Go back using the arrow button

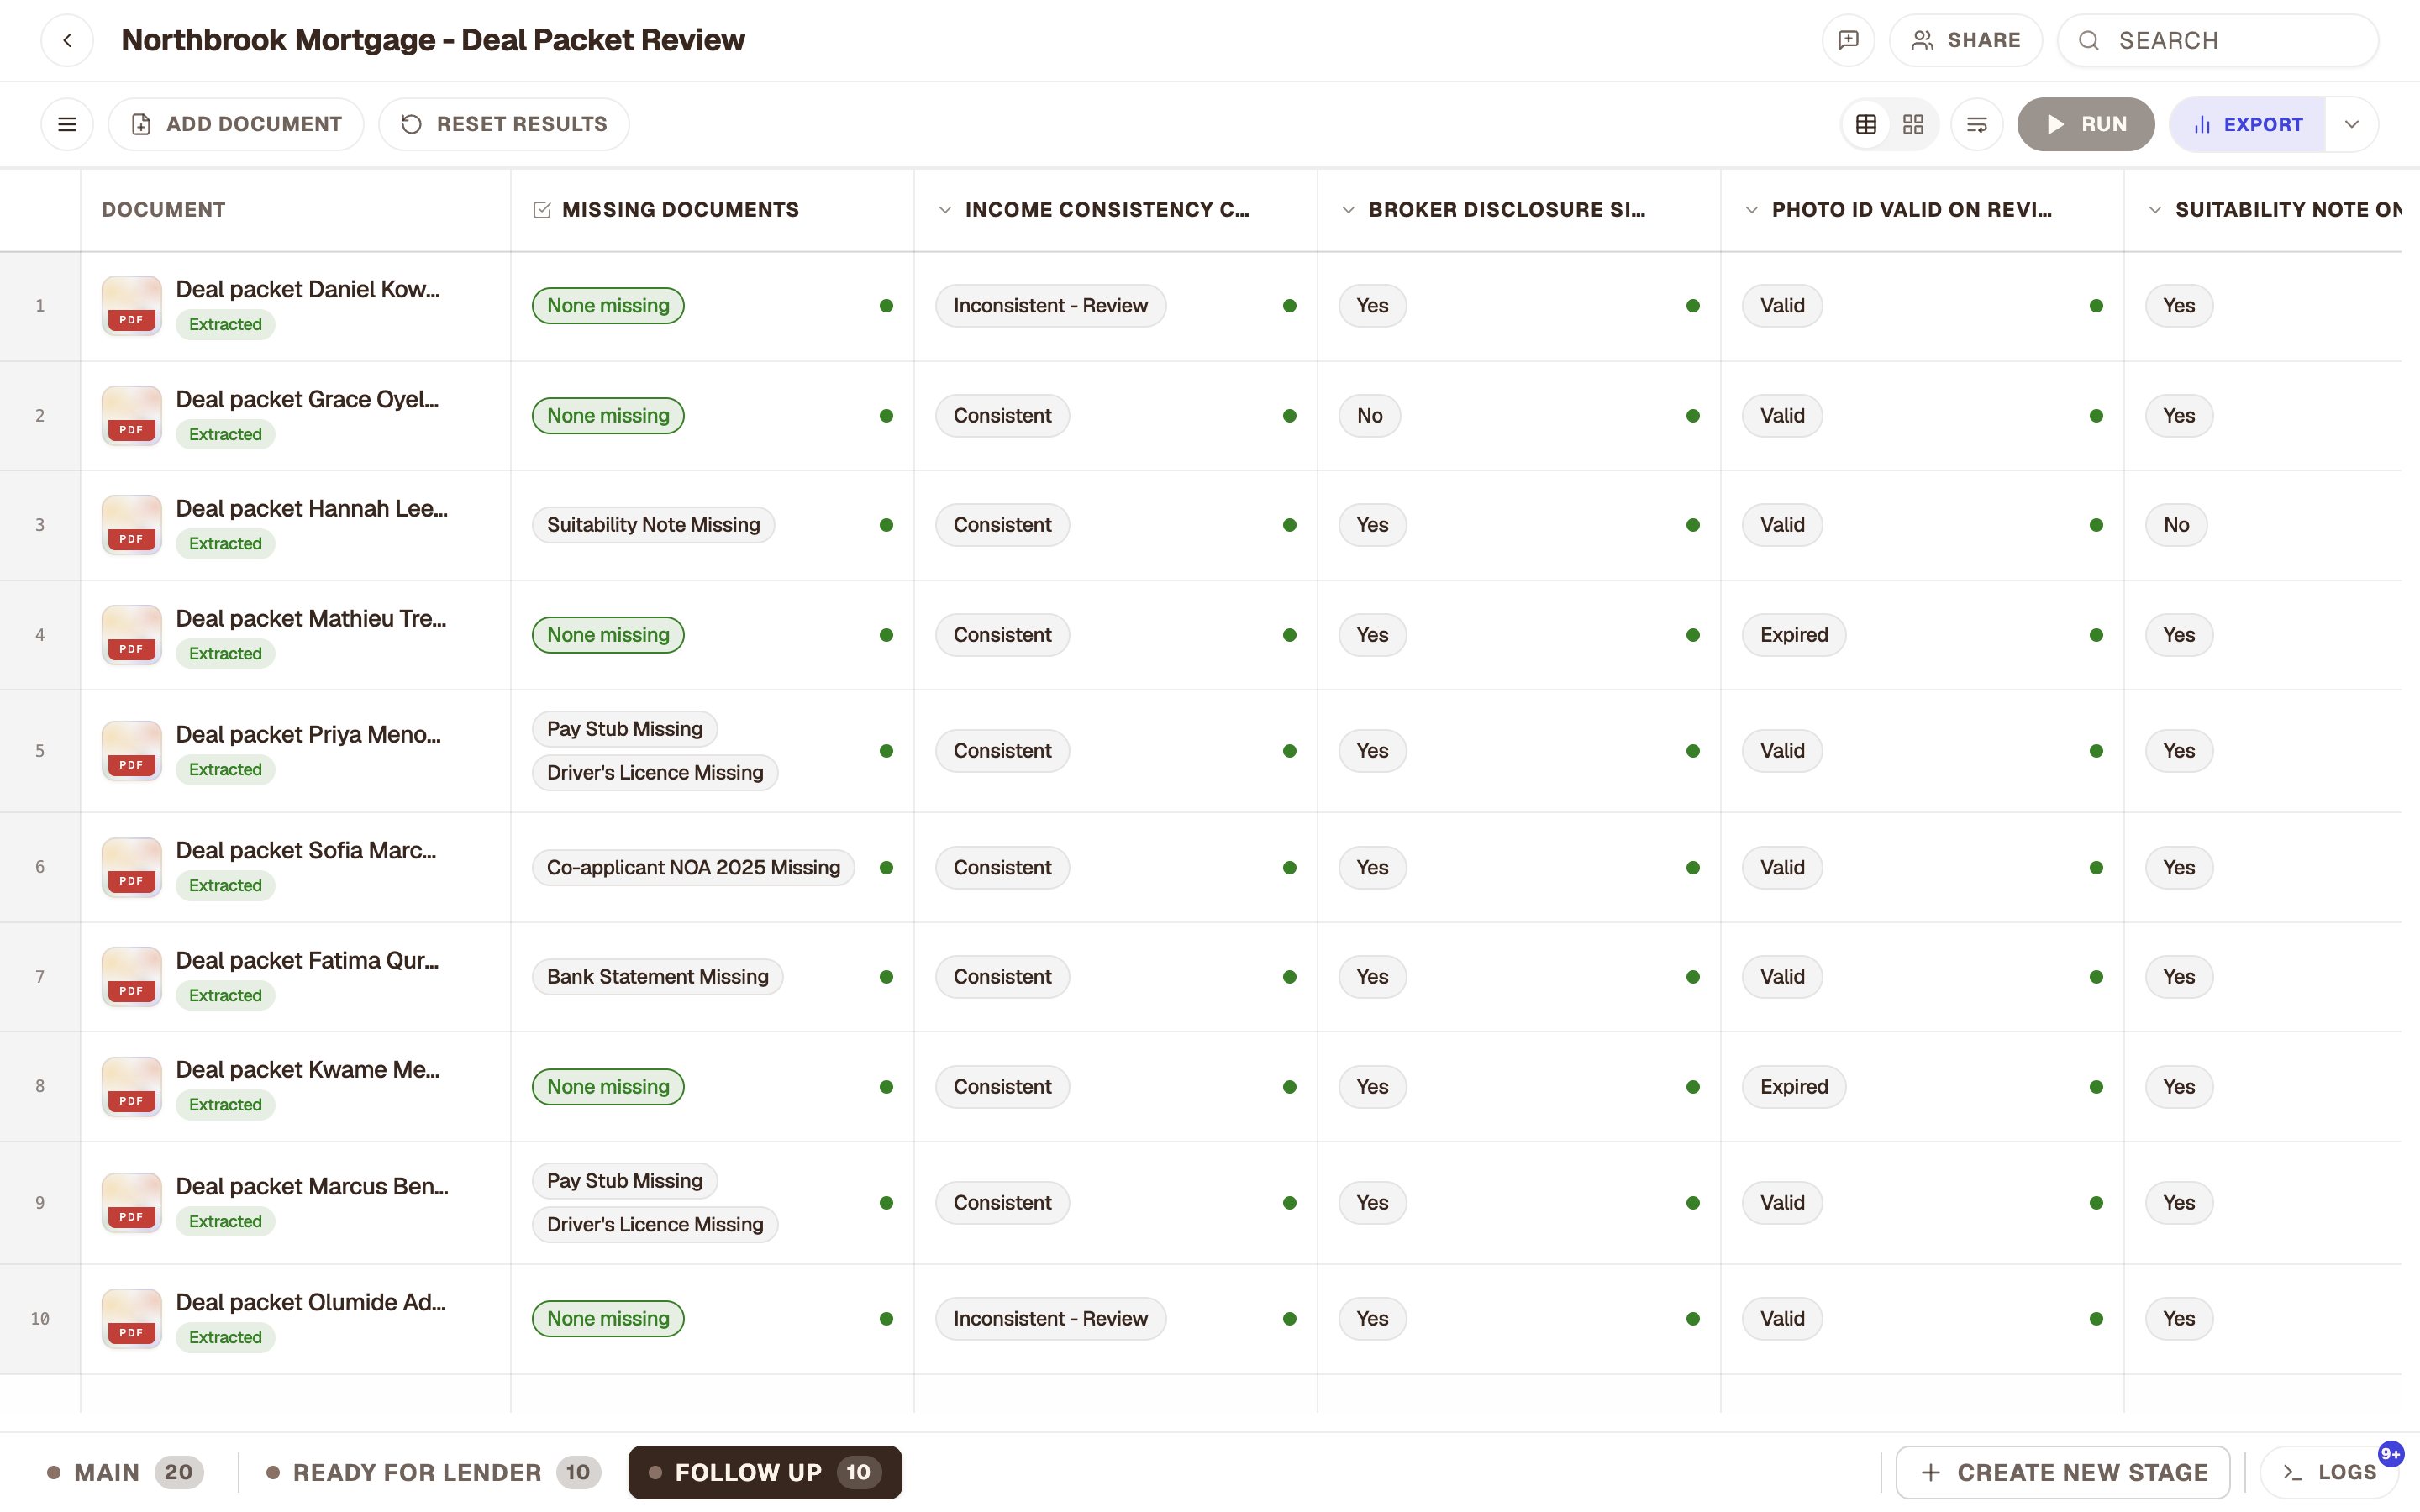tap(67, 40)
